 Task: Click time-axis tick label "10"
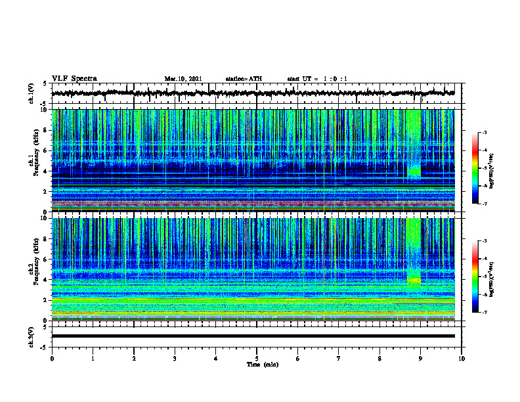(462, 359)
